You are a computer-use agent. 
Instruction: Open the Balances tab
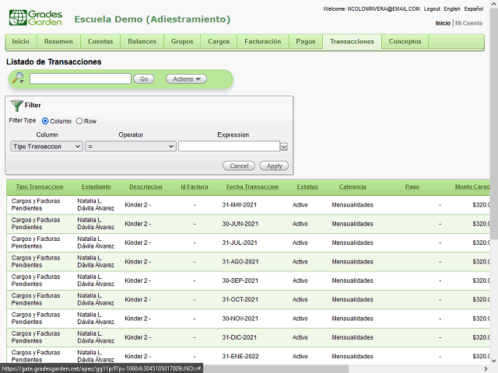click(142, 41)
